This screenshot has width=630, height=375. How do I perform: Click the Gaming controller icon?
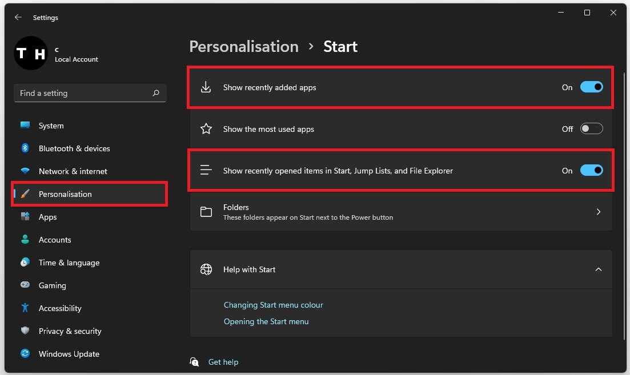25,285
